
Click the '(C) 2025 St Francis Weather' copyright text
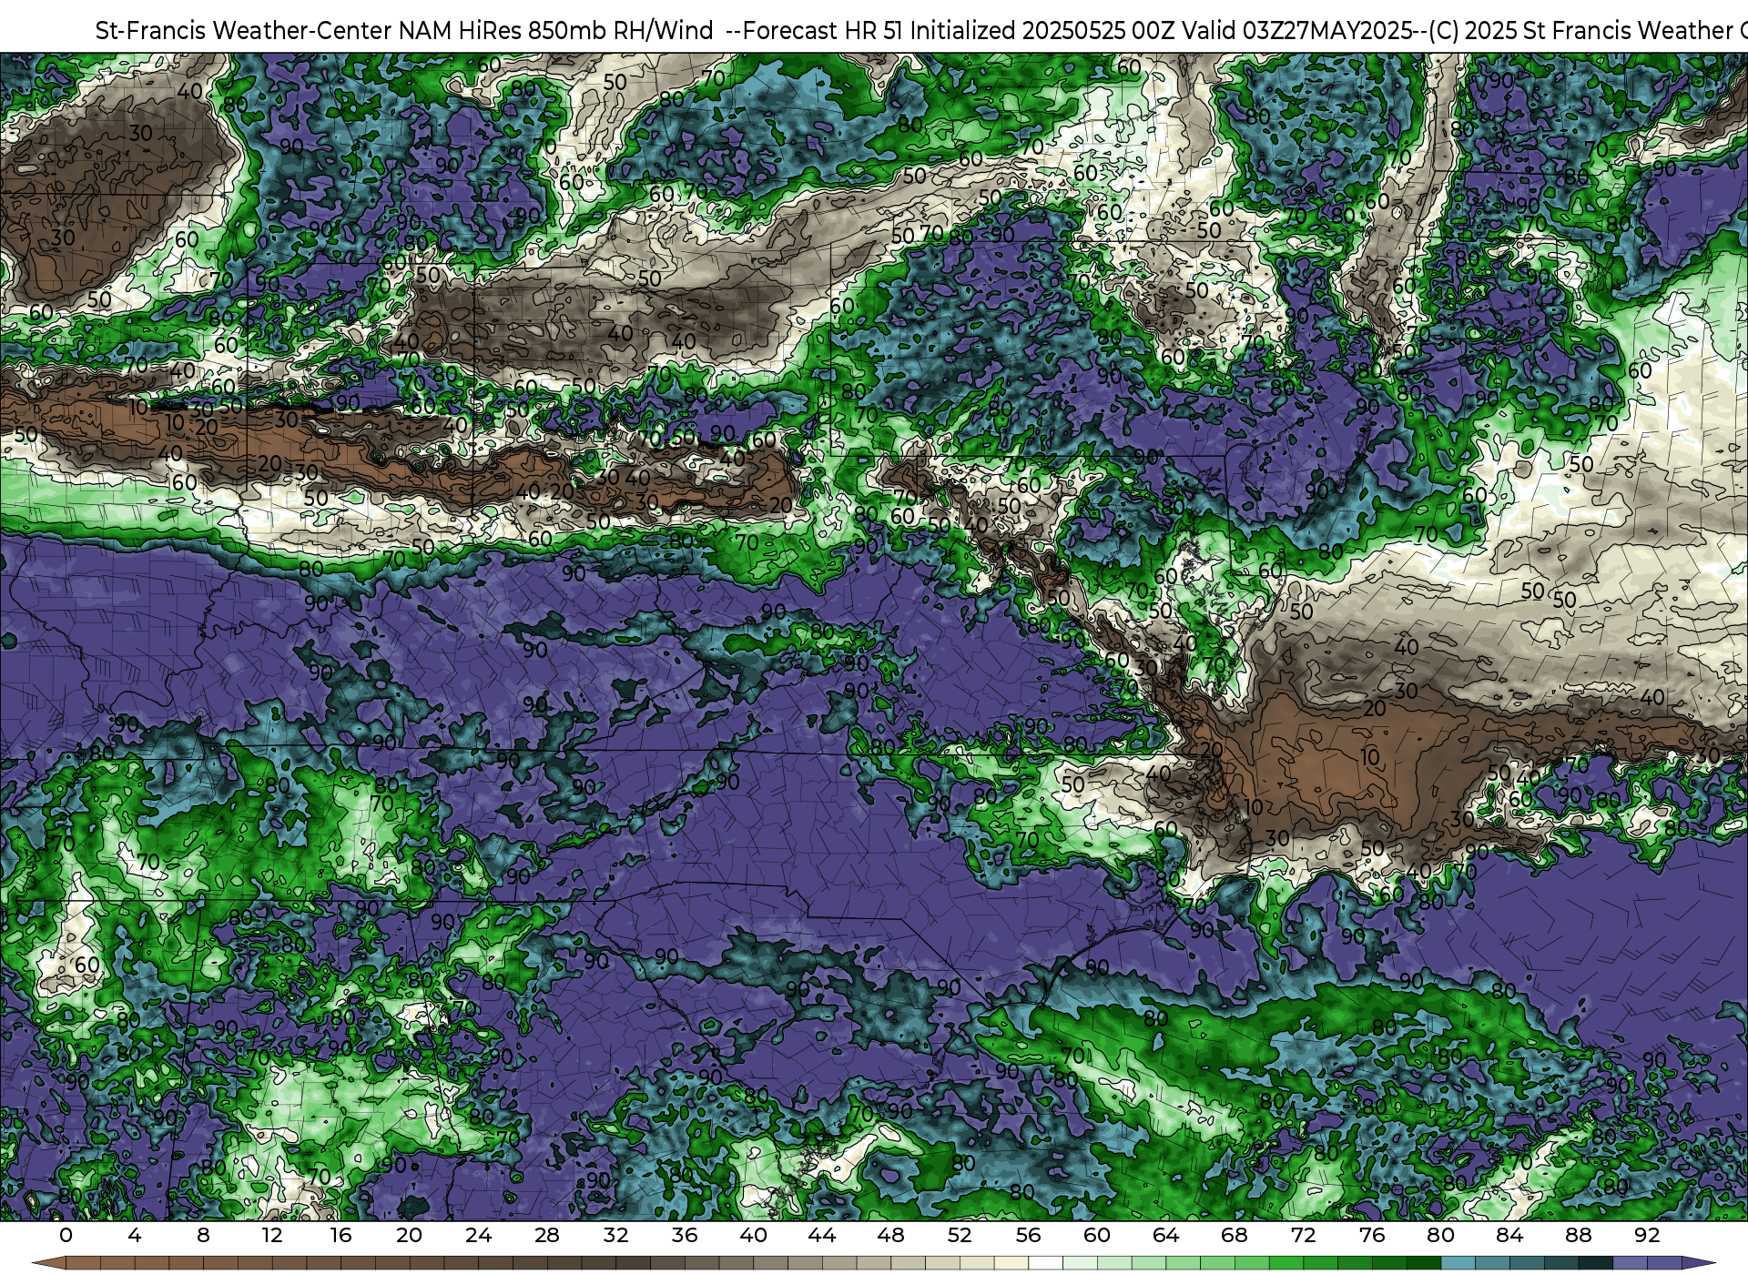(x=1581, y=30)
